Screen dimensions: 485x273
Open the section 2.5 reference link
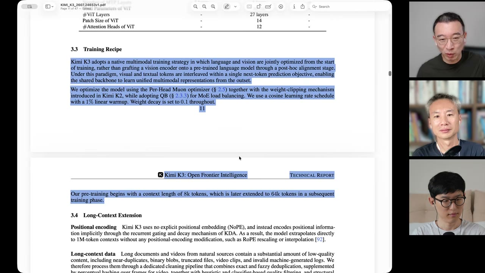tap(221, 89)
